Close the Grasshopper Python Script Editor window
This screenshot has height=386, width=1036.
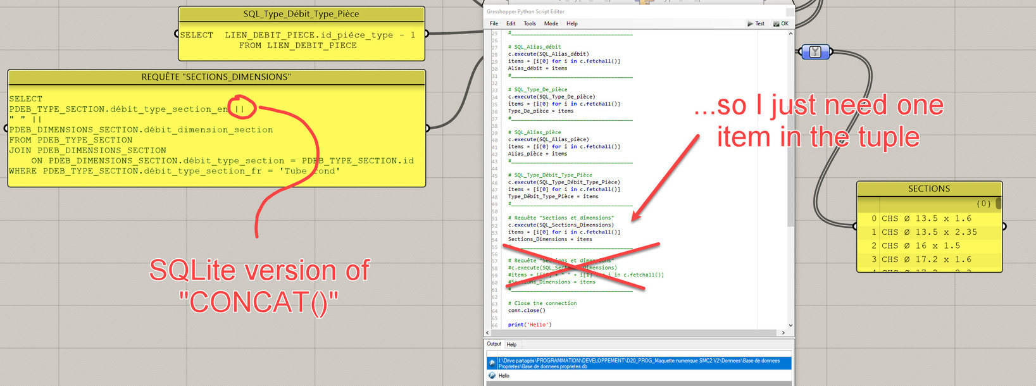pyautogui.click(x=789, y=11)
